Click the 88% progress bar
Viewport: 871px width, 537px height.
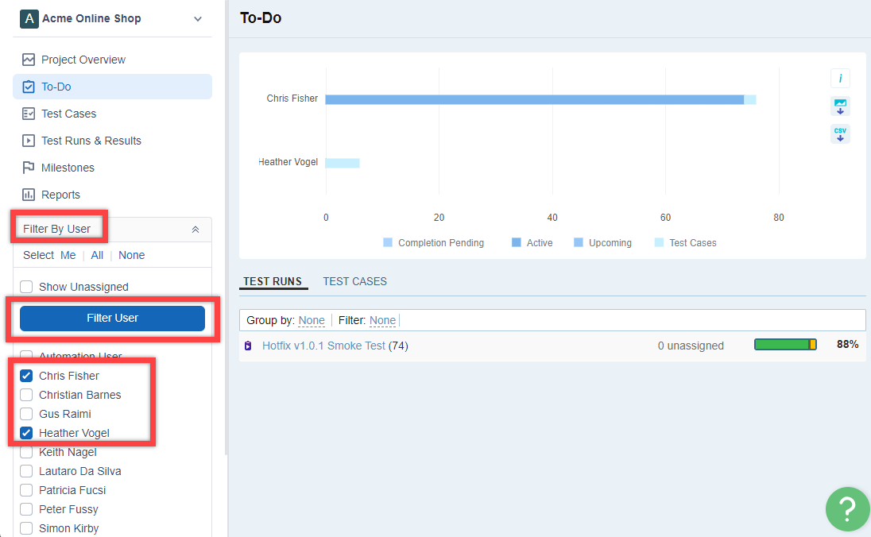pos(784,345)
